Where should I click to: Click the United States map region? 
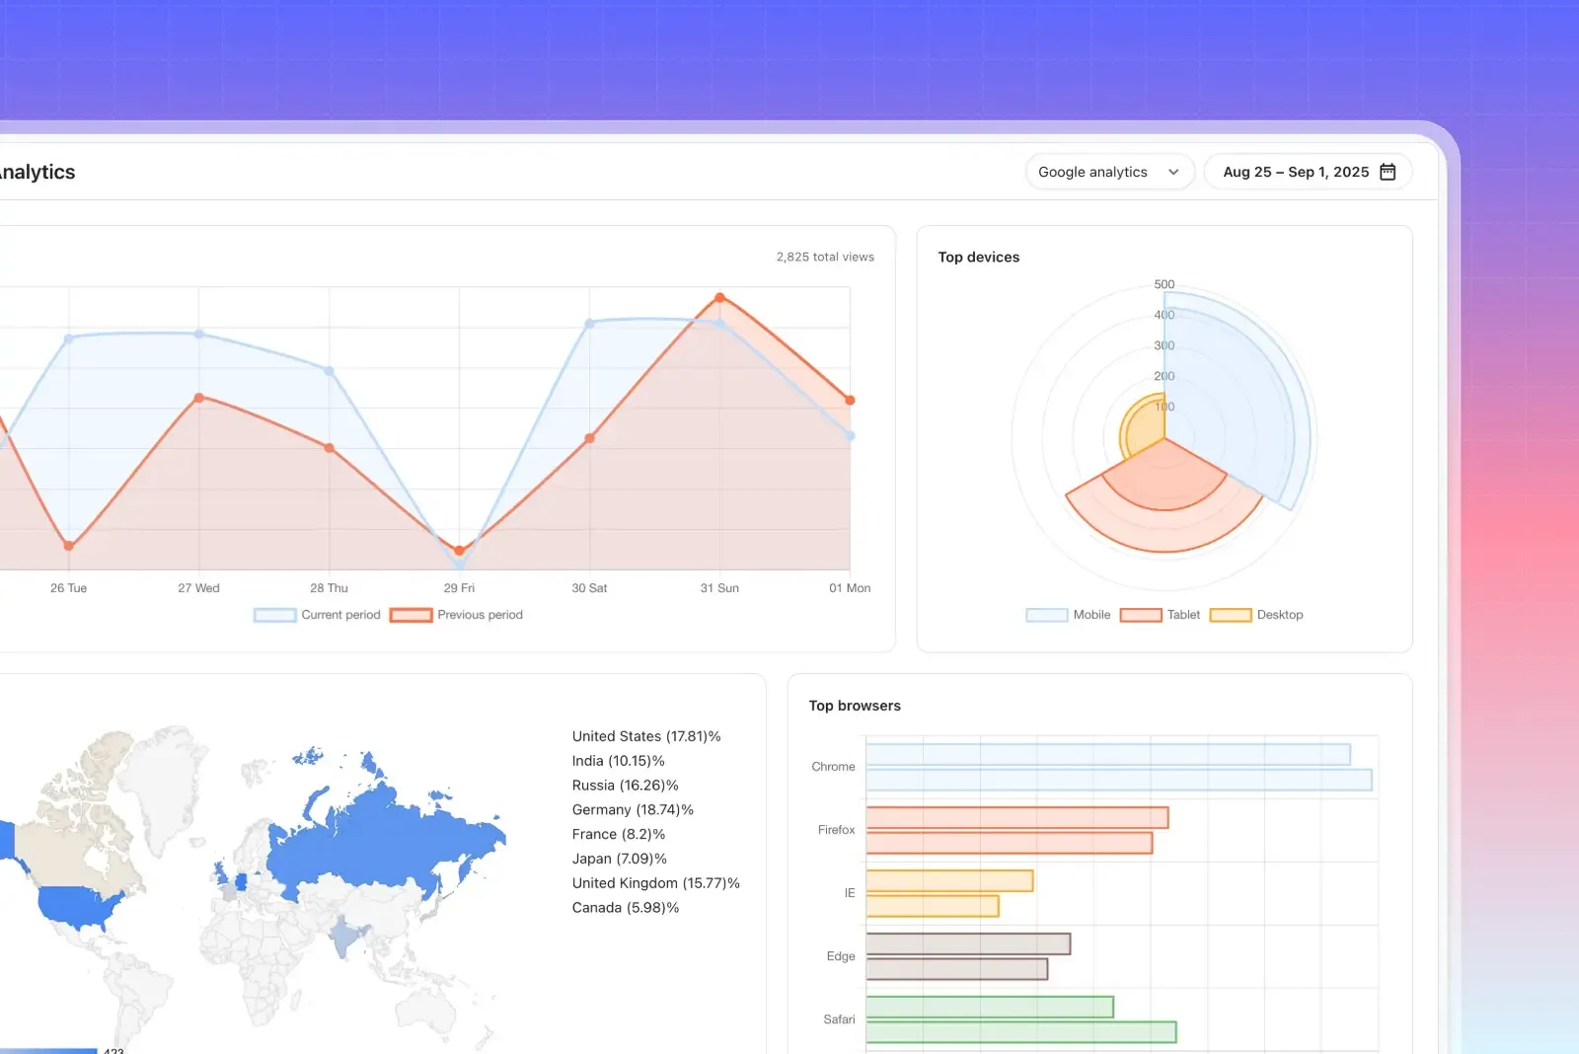(77, 906)
